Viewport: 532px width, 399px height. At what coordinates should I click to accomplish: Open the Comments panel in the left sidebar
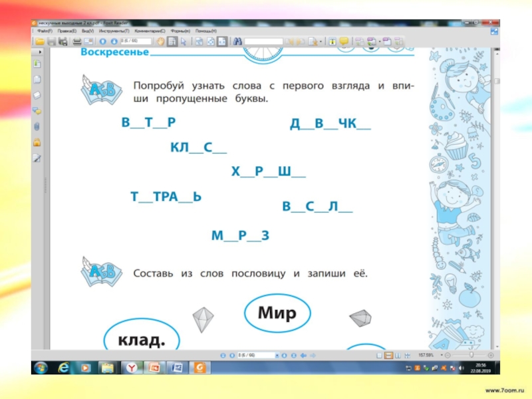point(37,111)
